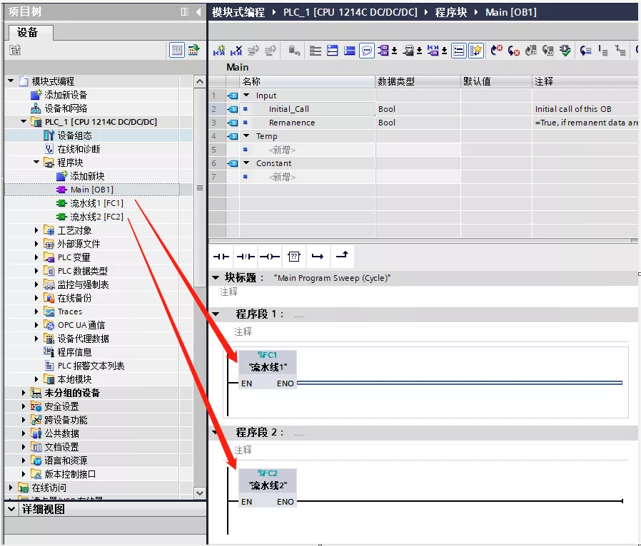
Task: Click the open branch icon
Action: coord(318,257)
